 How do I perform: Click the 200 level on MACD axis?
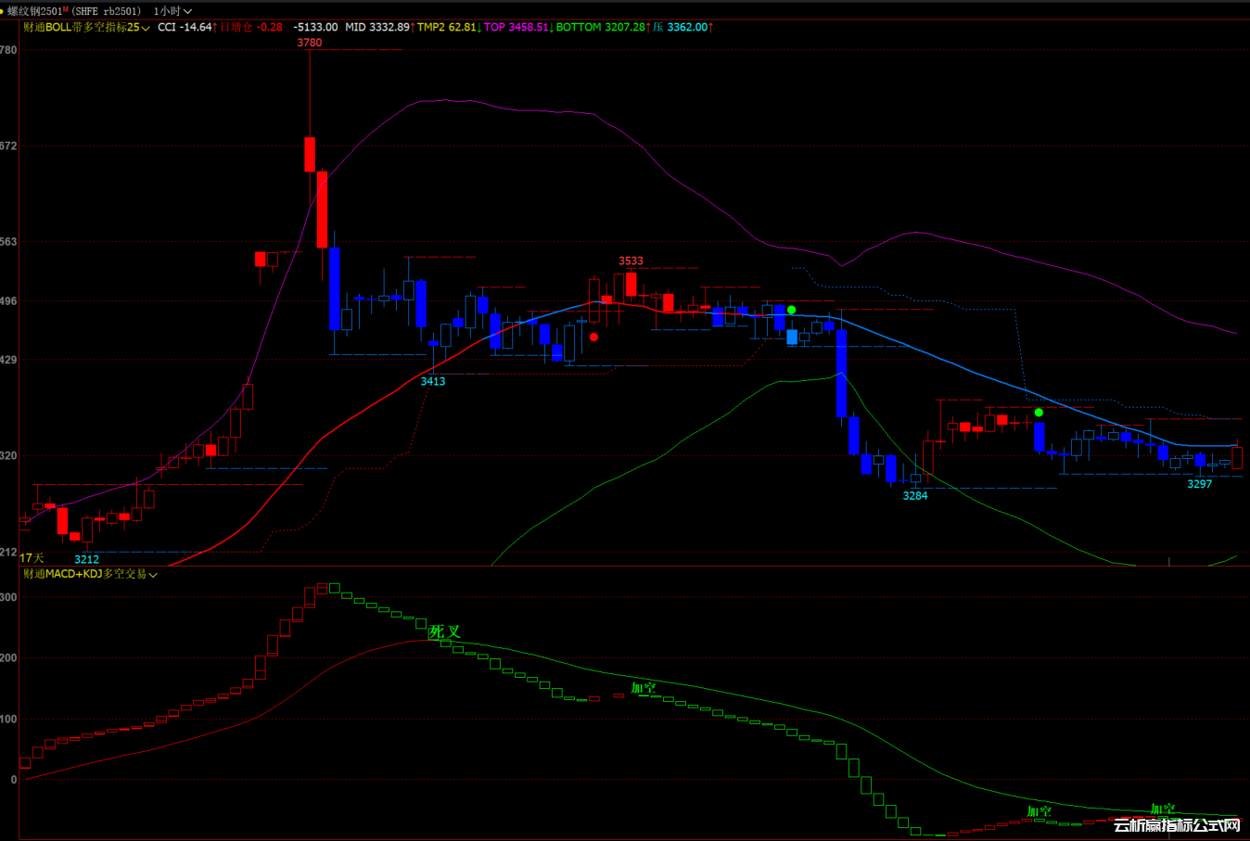click(x=8, y=658)
